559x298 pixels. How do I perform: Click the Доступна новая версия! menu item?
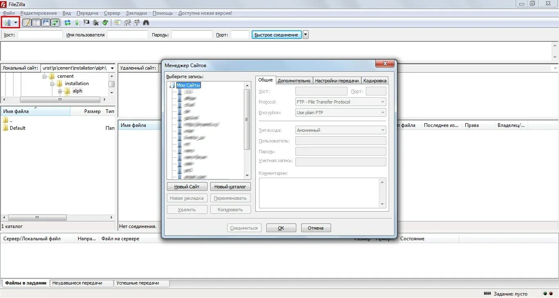pyautogui.click(x=205, y=13)
